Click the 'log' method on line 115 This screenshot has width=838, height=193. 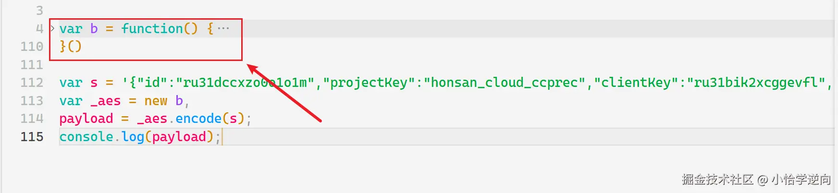coord(133,137)
